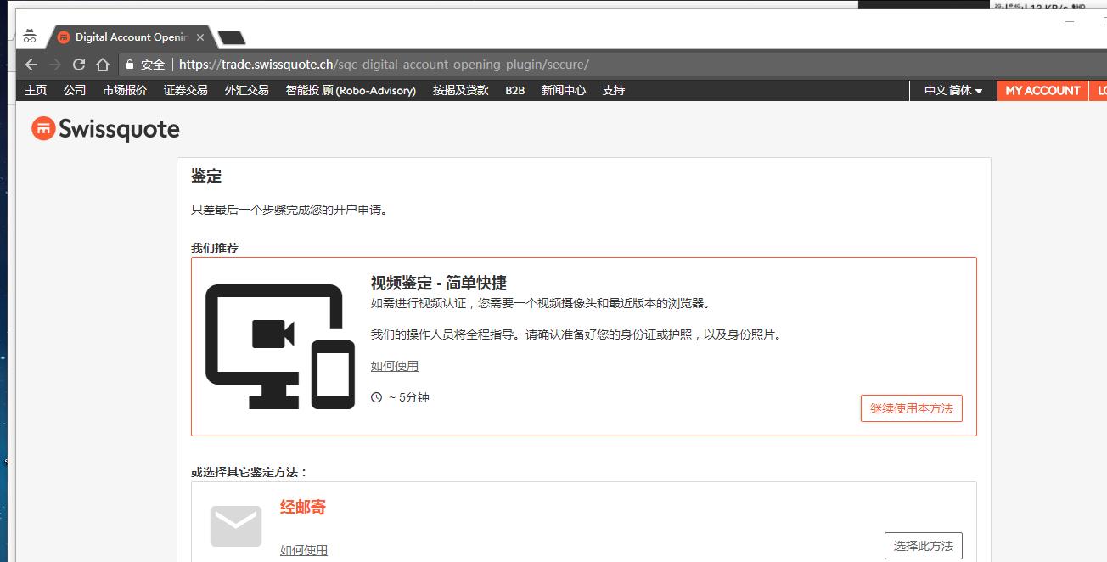The image size is (1107, 562).
Task: Click the video identification monitor graphic
Action: (x=280, y=346)
